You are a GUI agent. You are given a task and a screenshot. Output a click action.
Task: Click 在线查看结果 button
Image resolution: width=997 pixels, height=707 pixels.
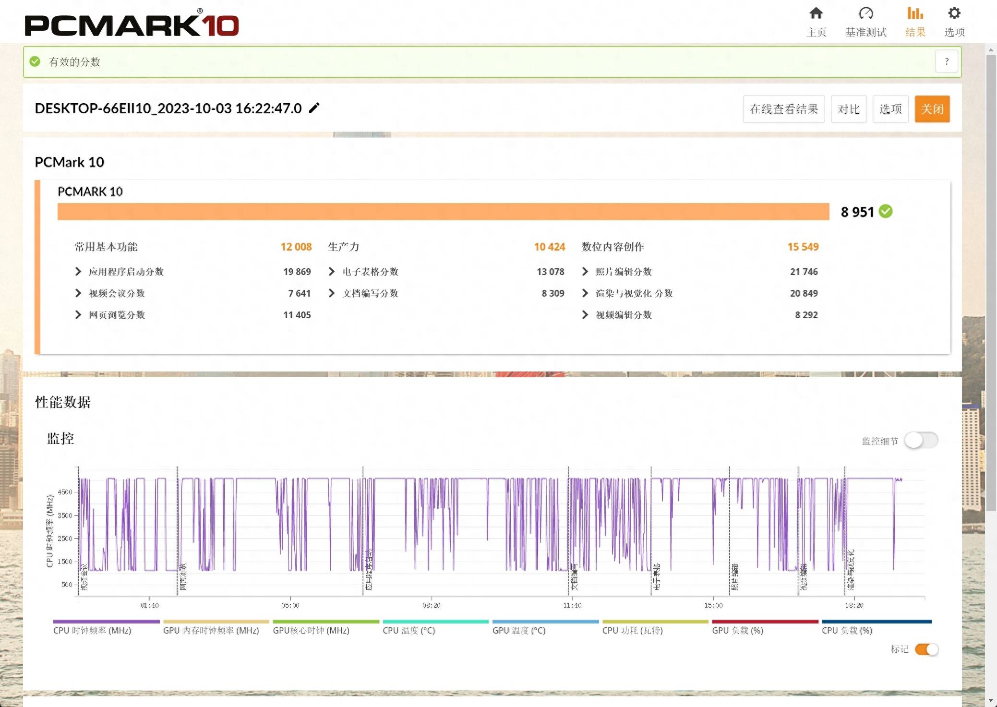(x=783, y=109)
